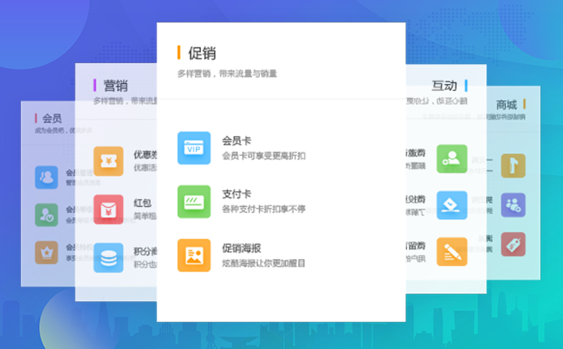Click green add-user icon in 互动 card
The image size is (563, 349).
tap(451, 158)
